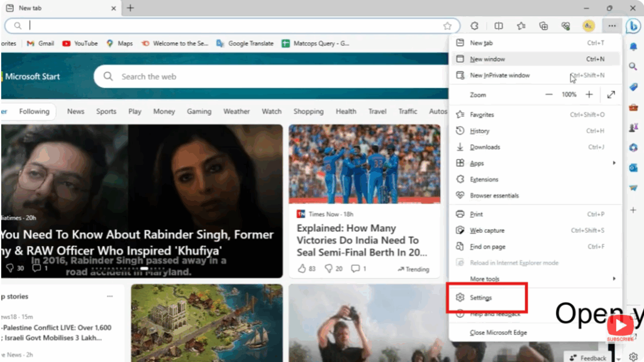Click the Extensions puzzle icon in toolbar

point(475,26)
